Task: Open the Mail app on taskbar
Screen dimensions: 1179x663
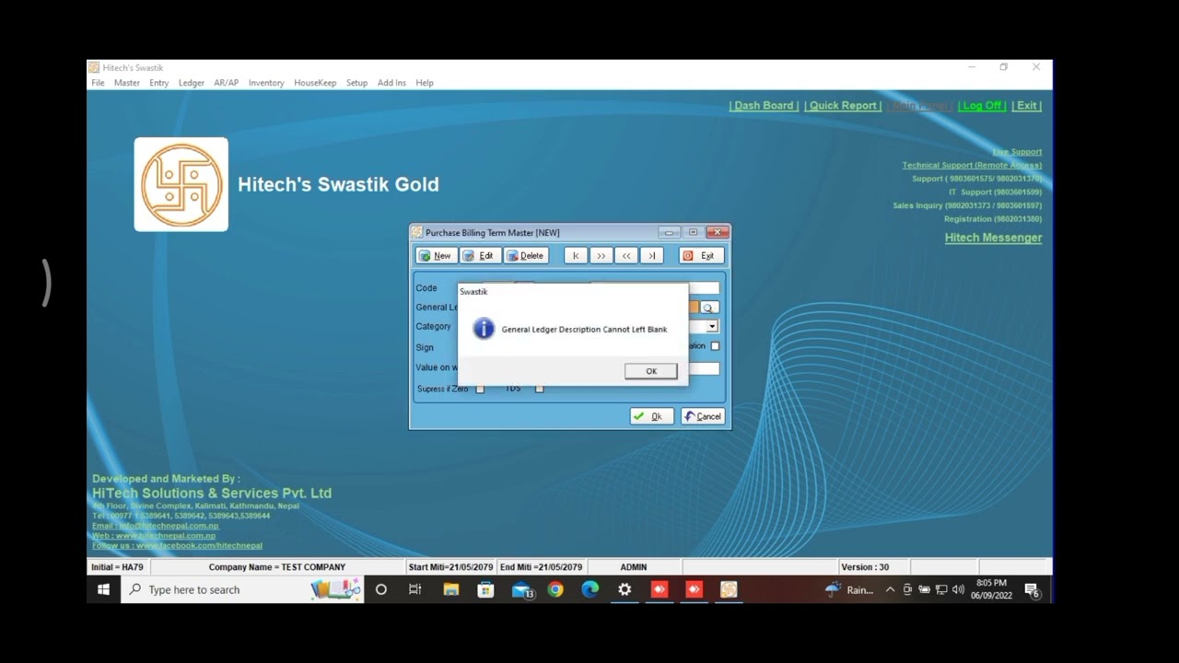Action: [521, 589]
